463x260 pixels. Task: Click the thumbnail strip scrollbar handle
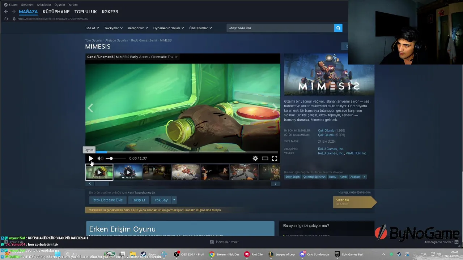102,183
